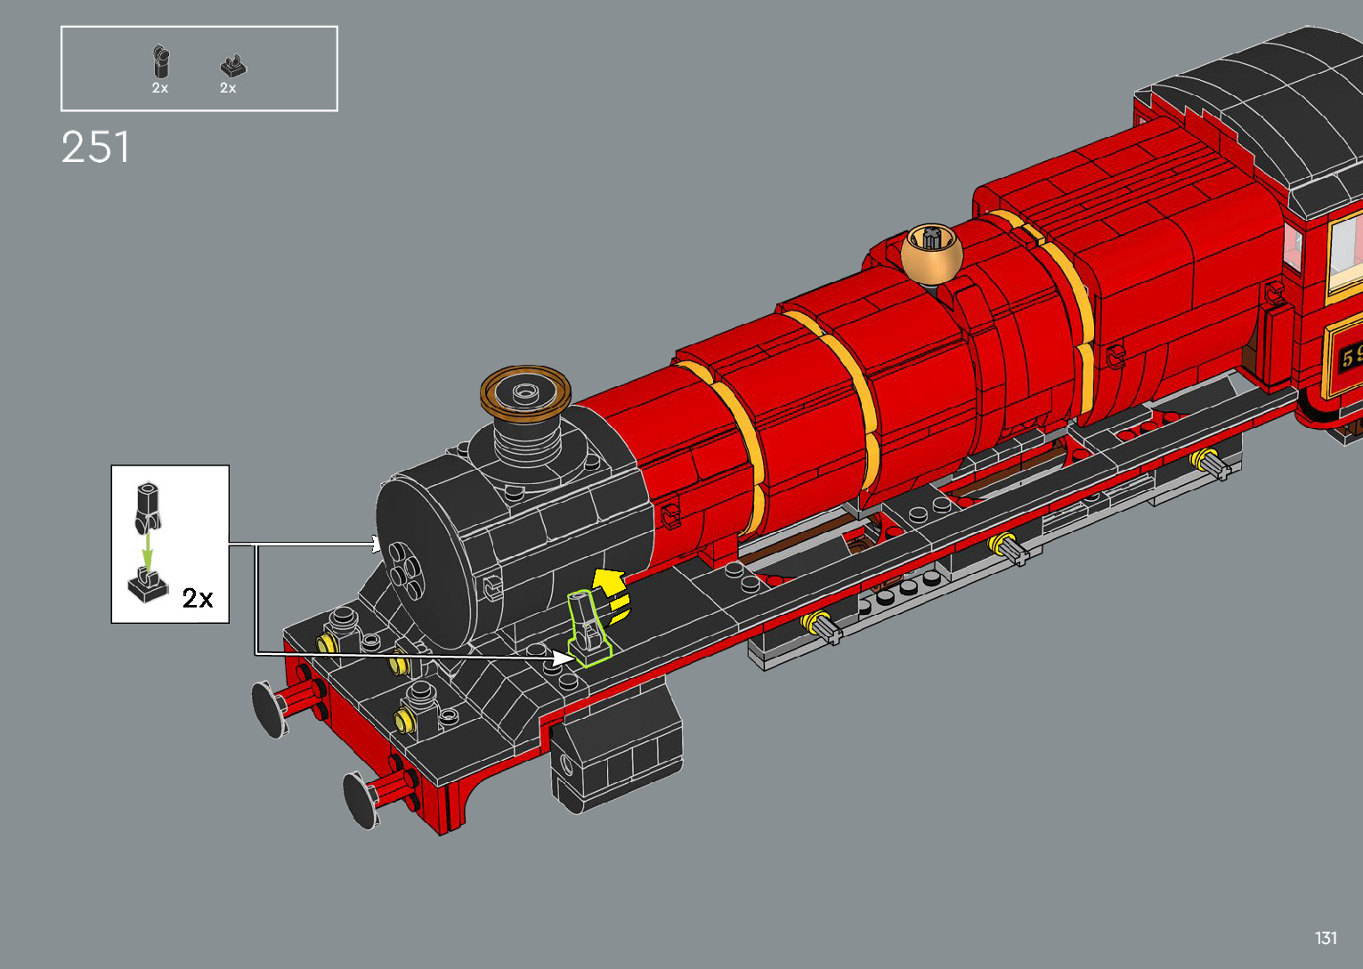Click the cab side window
The width and height of the screenshot is (1363, 969).
pos(1344,254)
